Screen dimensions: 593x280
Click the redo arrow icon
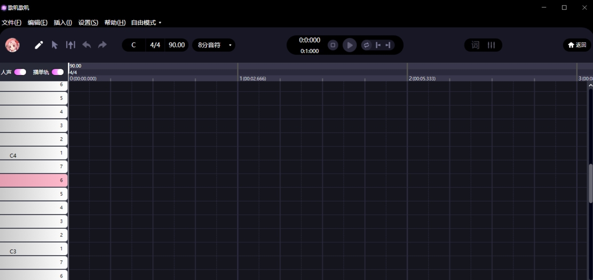(102, 45)
